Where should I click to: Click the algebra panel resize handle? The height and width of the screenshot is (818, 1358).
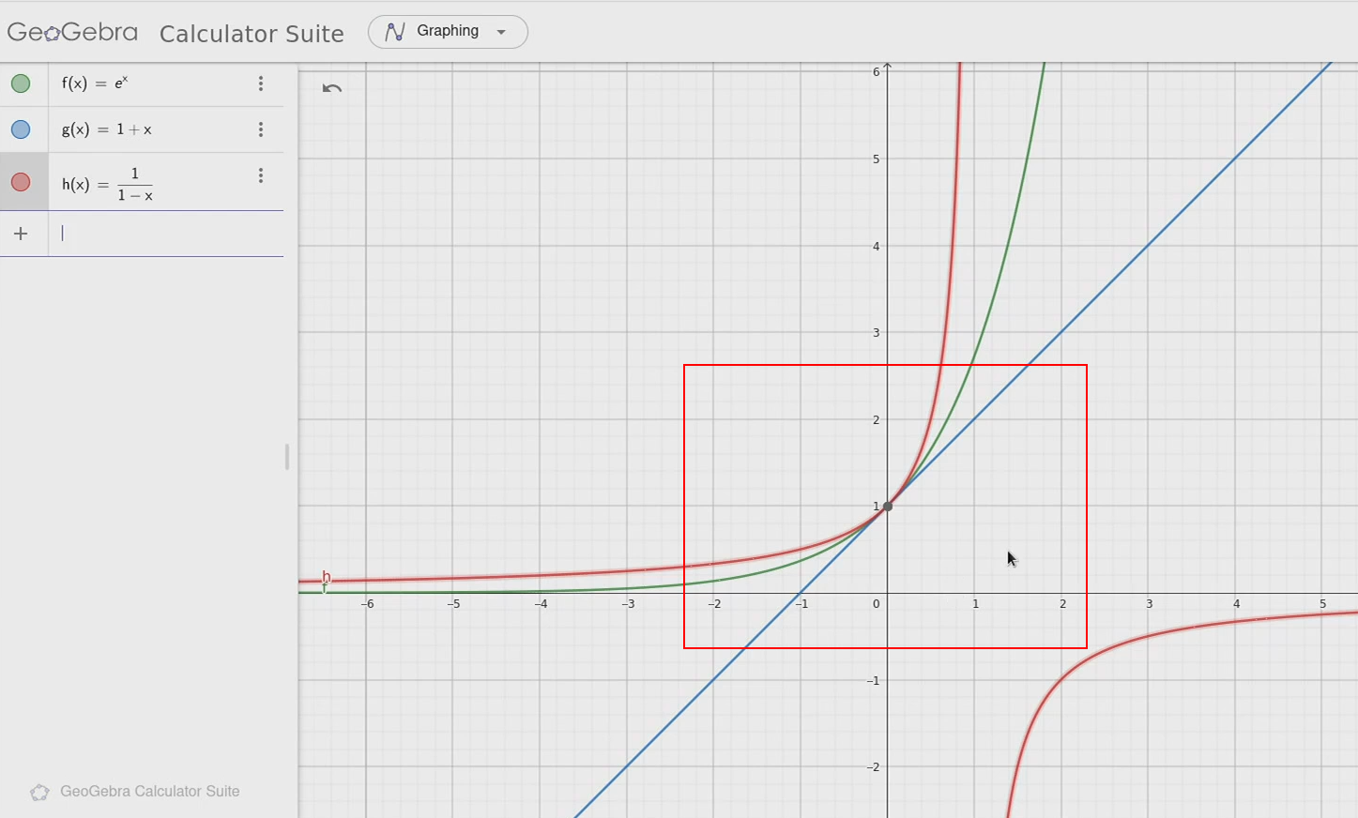pos(286,457)
